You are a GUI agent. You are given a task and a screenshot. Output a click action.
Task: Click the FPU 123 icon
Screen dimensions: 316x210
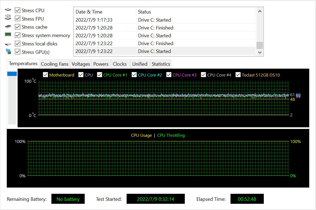(x=8, y=18)
